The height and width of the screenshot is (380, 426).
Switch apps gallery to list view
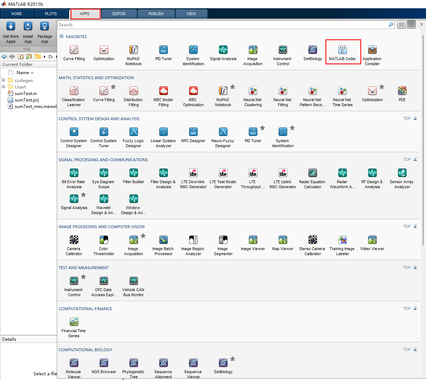401,25
